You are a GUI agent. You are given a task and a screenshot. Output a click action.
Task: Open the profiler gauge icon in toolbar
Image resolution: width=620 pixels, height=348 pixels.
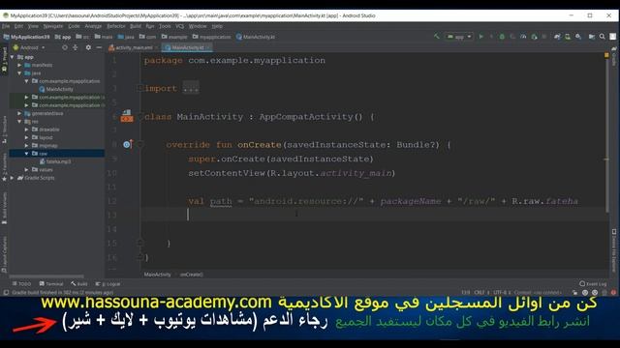[523, 37]
